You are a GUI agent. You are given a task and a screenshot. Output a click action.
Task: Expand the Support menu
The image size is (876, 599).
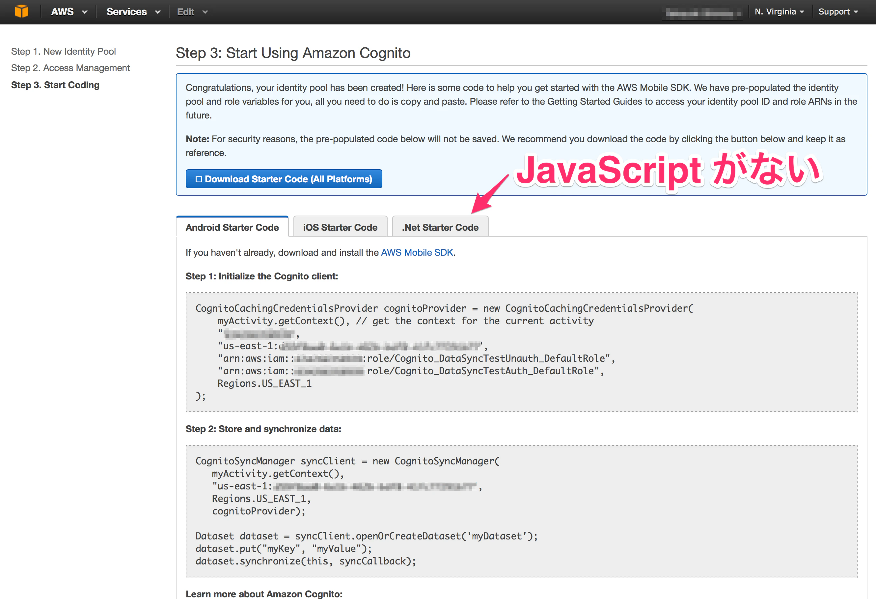point(838,12)
